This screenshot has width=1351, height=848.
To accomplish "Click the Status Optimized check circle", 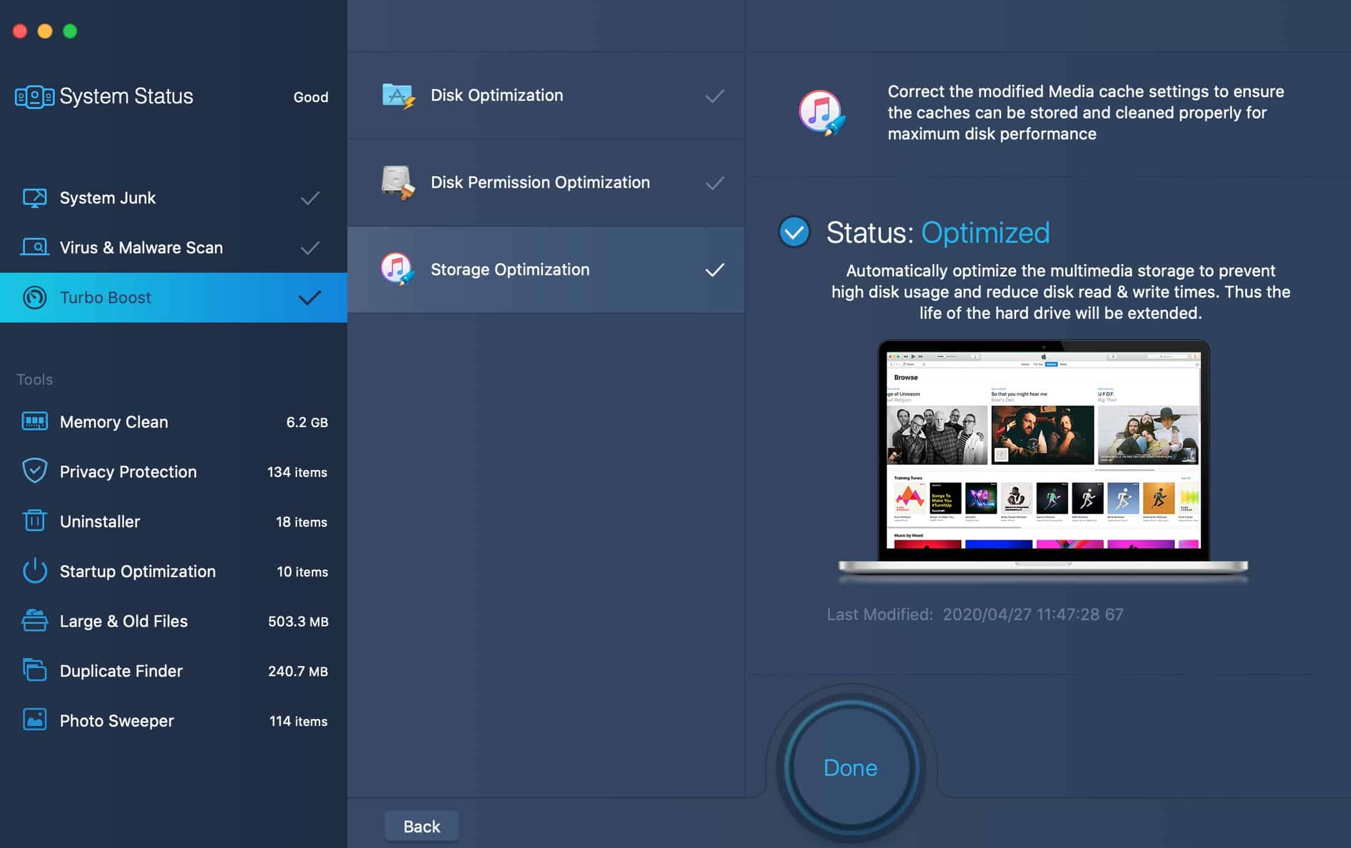I will [793, 233].
